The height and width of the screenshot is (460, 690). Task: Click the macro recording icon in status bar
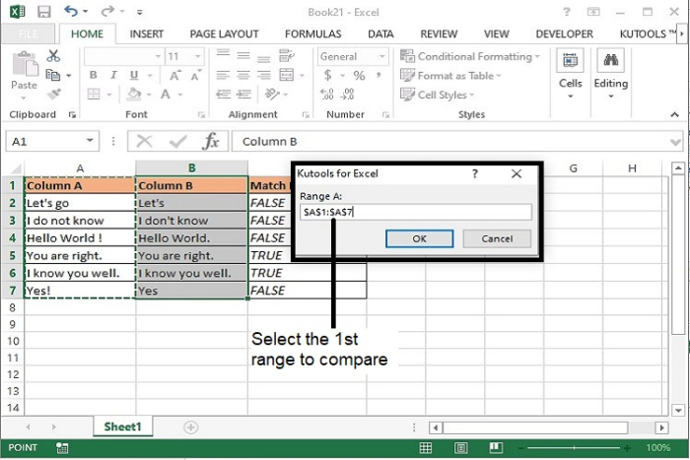pyautogui.click(x=62, y=447)
